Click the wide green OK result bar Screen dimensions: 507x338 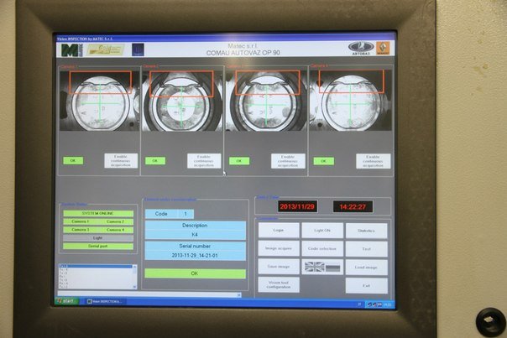pos(195,273)
